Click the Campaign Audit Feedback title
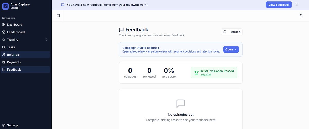 tap(141, 48)
